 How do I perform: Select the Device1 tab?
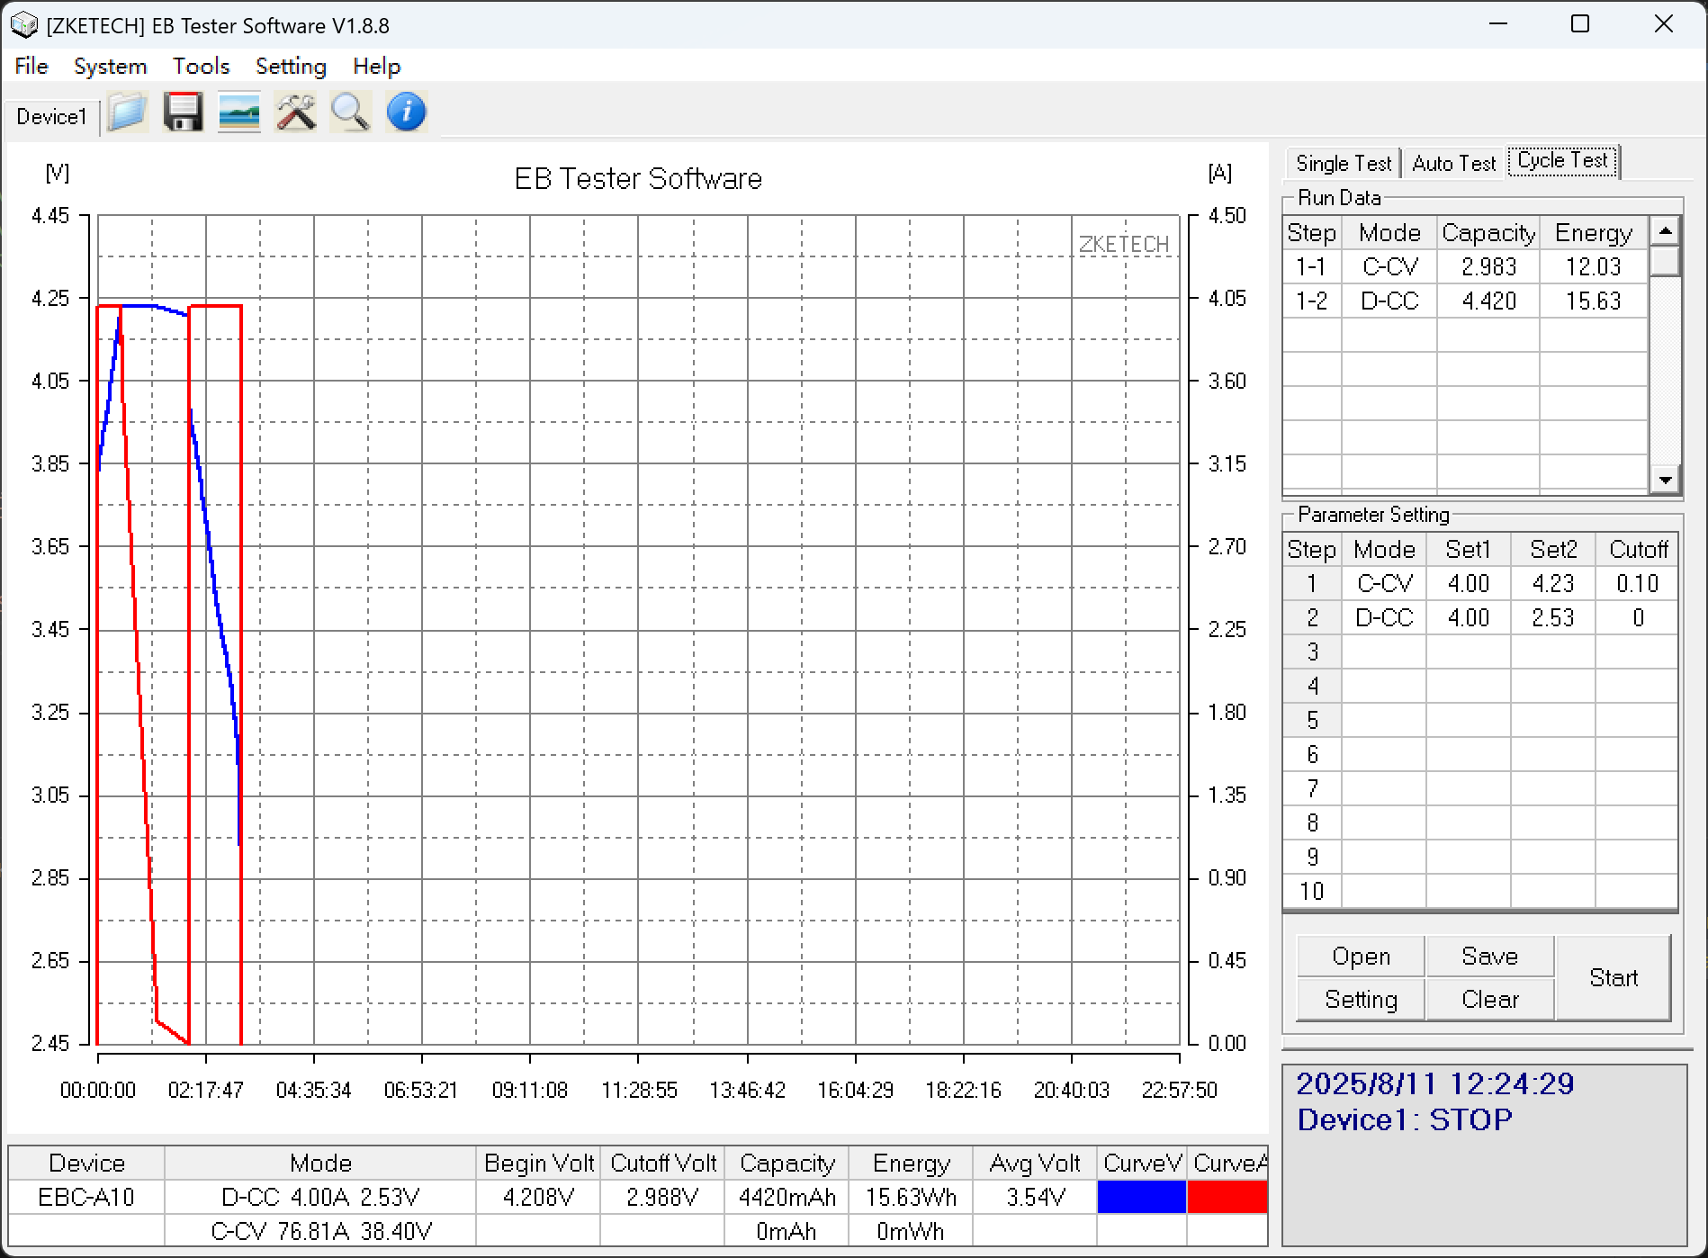click(x=51, y=117)
